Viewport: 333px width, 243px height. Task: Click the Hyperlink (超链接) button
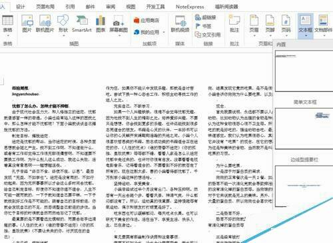(205, 17)
